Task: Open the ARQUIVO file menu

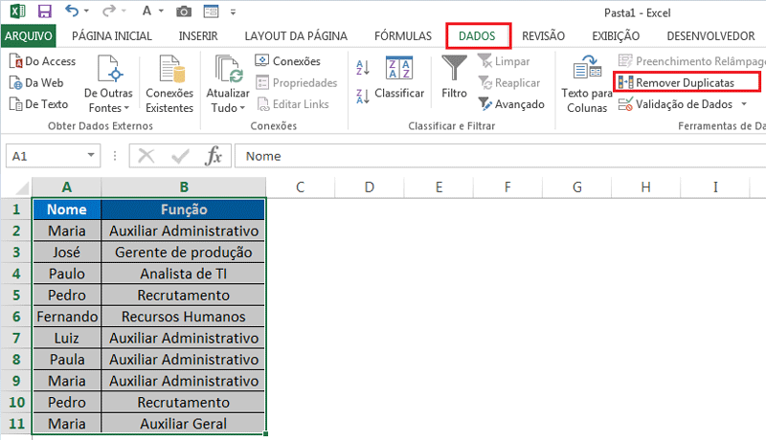Action: pos(29,35)
